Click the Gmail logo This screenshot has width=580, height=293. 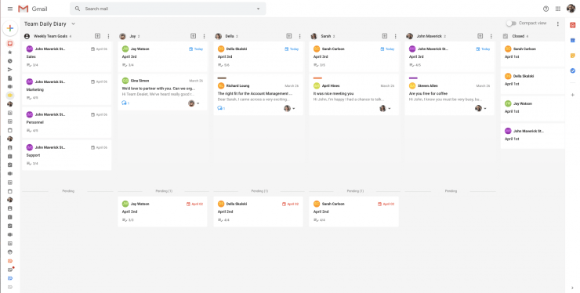pos(33,9)
